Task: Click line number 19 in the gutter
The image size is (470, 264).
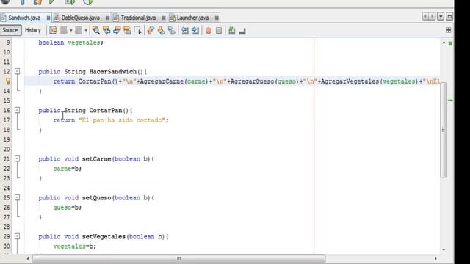Action: coord(7,139)
